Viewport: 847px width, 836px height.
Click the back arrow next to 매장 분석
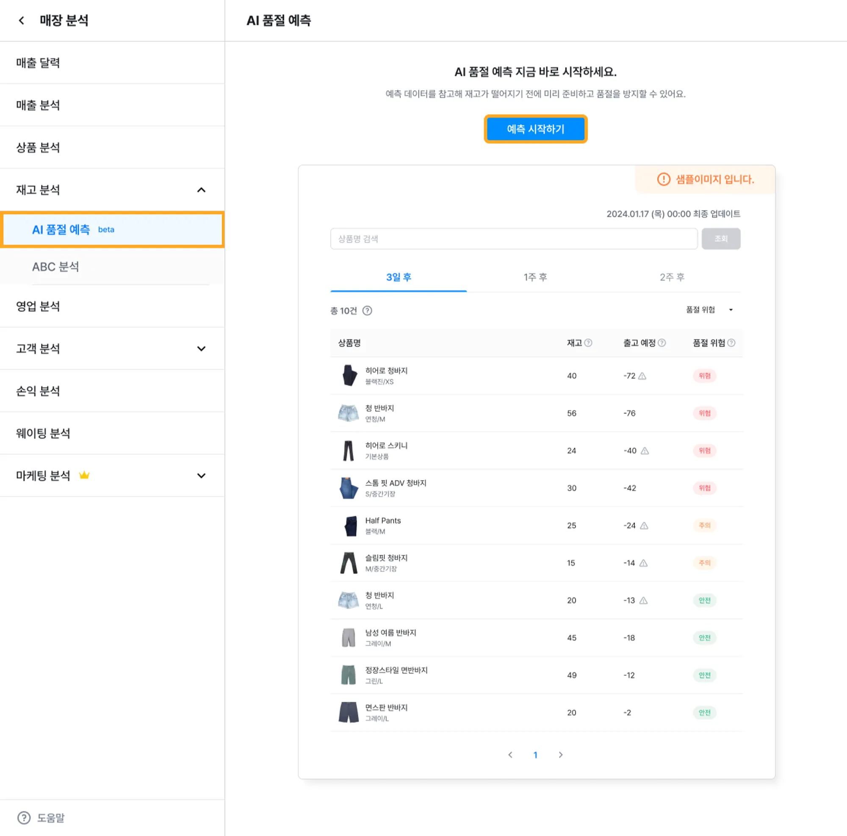(21, 21)
